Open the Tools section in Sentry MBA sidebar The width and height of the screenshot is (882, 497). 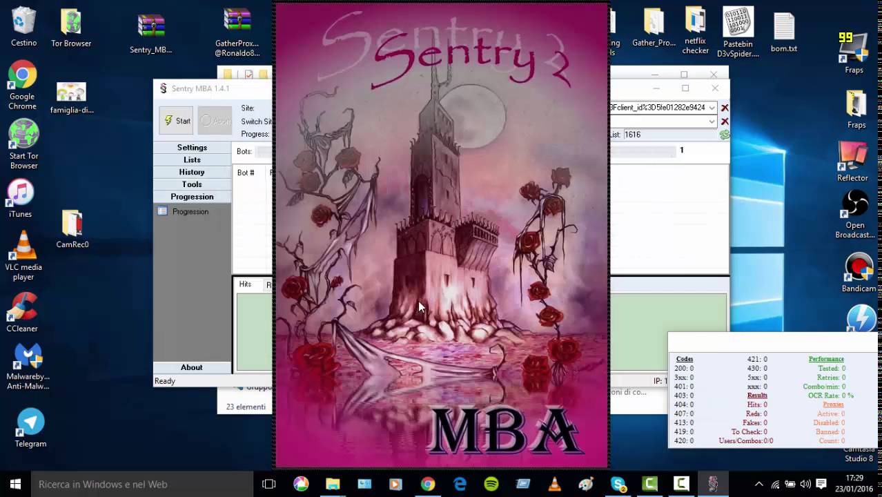(192, 184)
